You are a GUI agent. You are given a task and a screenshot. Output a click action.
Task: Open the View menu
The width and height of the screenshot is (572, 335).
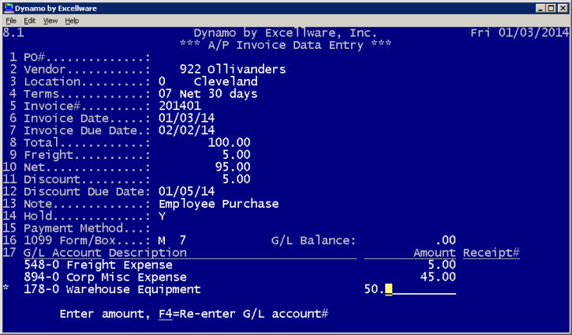click(x=50, y=21)
